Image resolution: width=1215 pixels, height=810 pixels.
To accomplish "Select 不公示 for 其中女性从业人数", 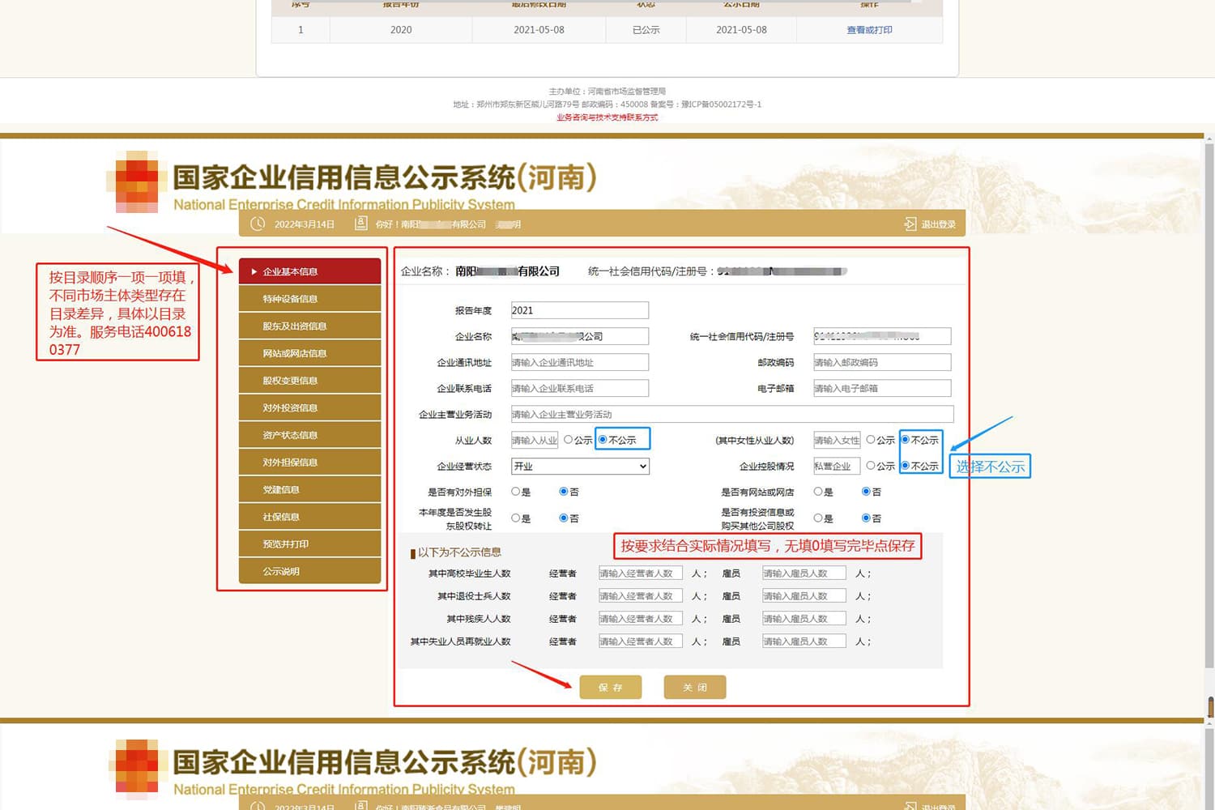I will 906,440.
